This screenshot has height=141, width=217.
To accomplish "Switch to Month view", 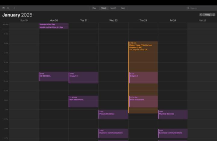I will tap(113, 8).
